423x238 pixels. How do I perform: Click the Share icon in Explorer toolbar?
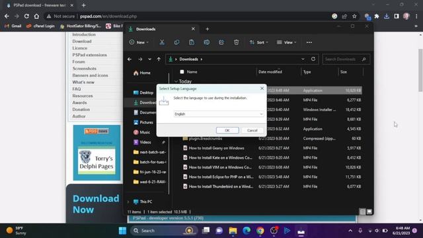pos(221,42)
